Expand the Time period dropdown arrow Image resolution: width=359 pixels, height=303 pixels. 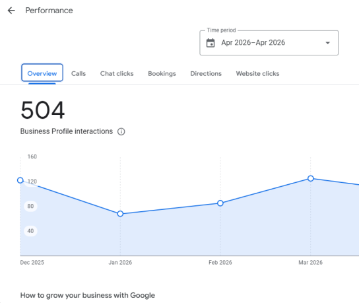327,43
